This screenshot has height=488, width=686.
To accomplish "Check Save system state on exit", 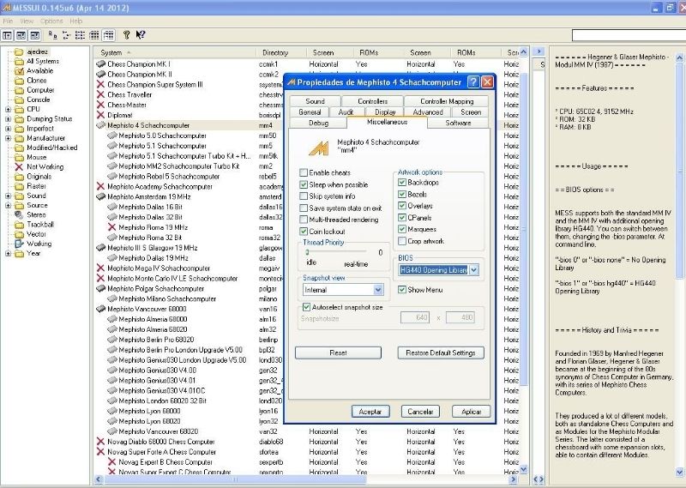I will [x=304, y=208].
